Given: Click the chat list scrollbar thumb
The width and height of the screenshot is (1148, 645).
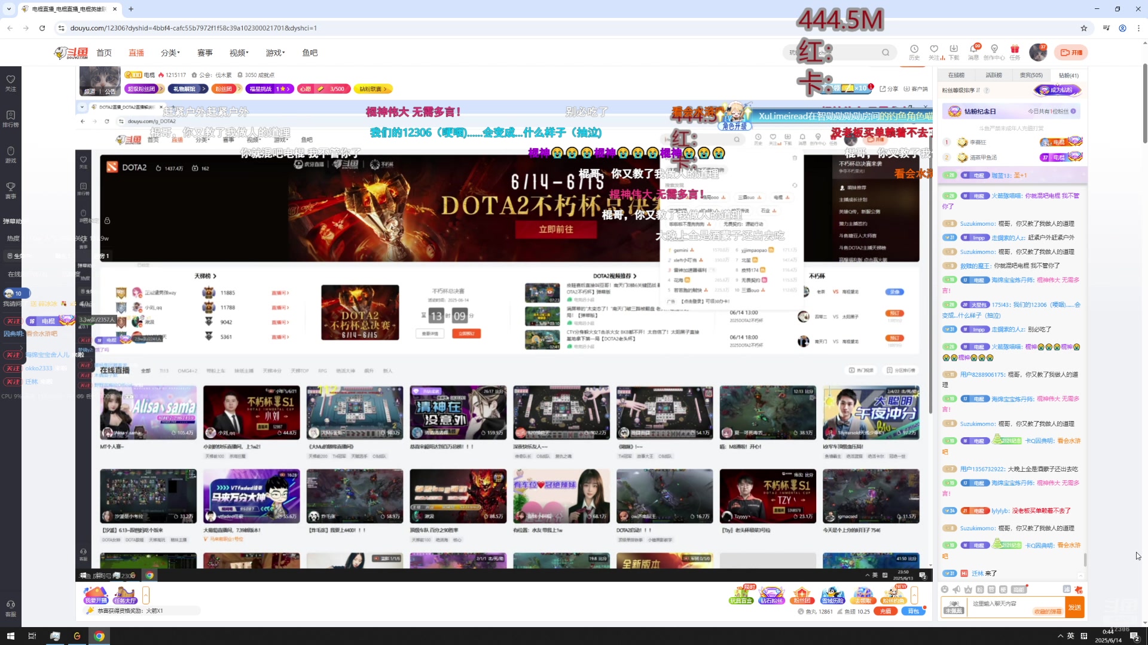Looking at the screenshot, I should pos(1085,560).
